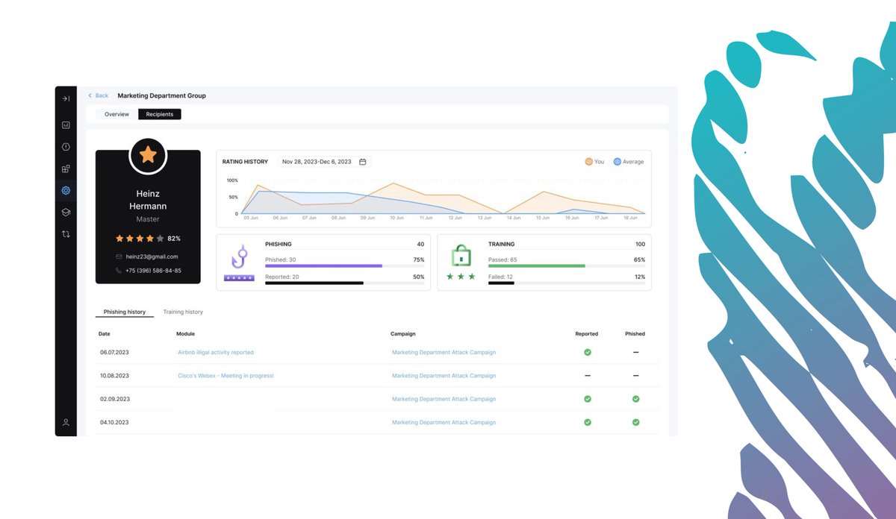Screen dimensions: 896x519
Task: Click the Phished dash in the 06.07.2023 row
Action: click(x=635, y=352)
